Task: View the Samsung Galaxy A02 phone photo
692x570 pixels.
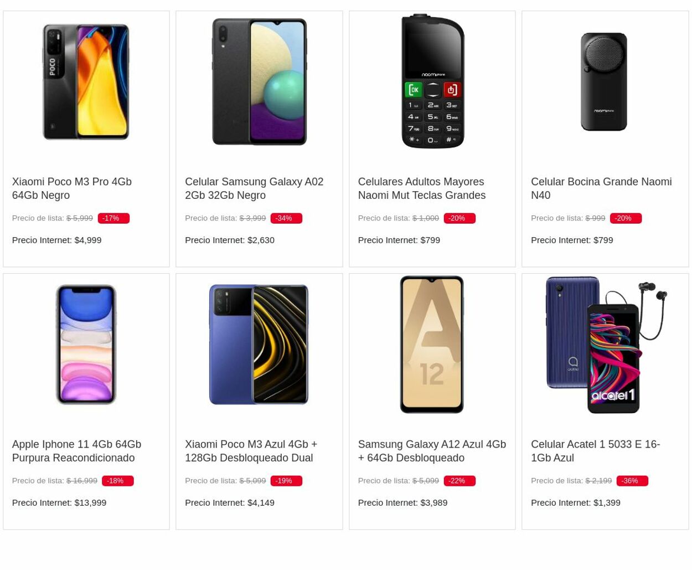Action: point(259,81)
